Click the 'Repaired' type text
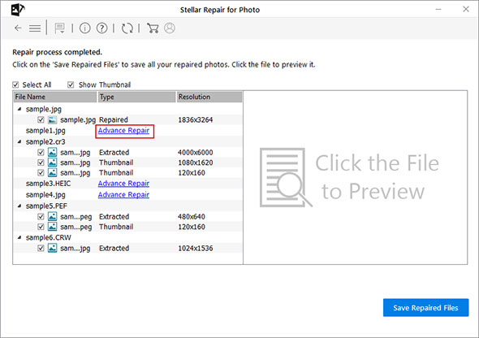This screenshot has height=338, width=479. tap(114, 119)
